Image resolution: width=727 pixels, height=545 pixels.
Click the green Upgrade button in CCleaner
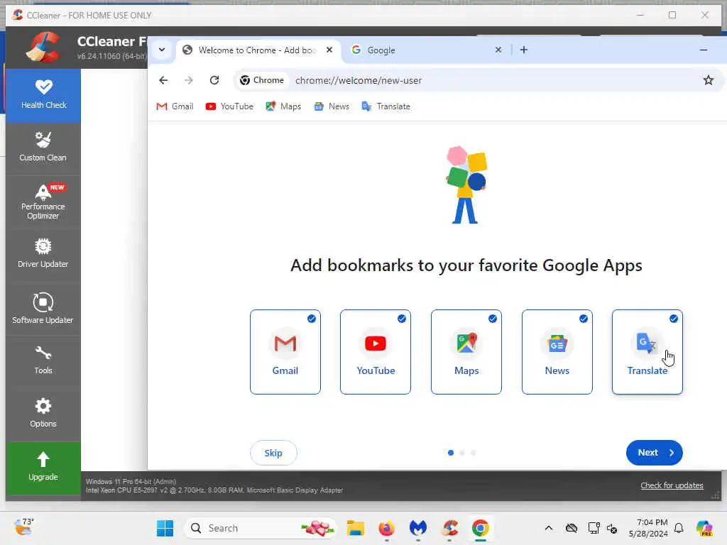pyautogui.click(x=43, y=468)
